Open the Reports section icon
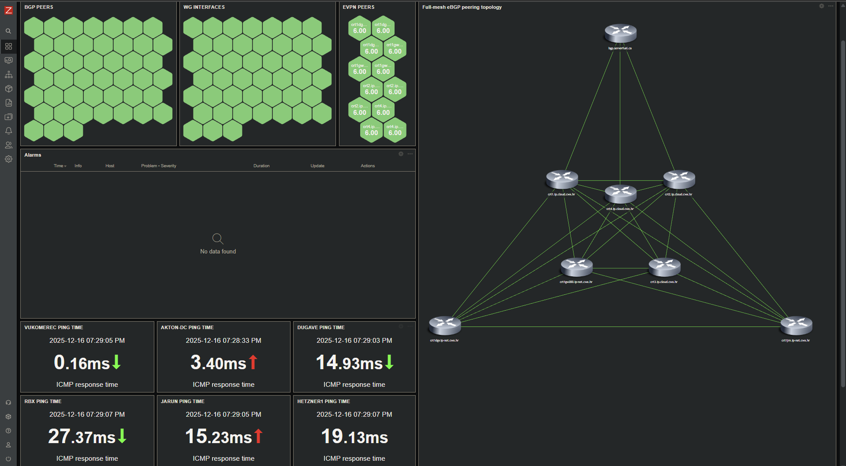The height and width of the screenshot is (466, 846). [8, 103]
